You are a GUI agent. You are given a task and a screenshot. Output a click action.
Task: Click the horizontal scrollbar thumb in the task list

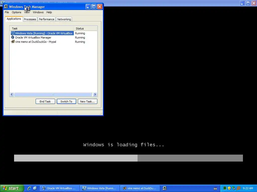tap(53, 94)
